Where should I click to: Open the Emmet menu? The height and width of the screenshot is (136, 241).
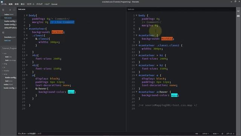(x=54, y=4)
